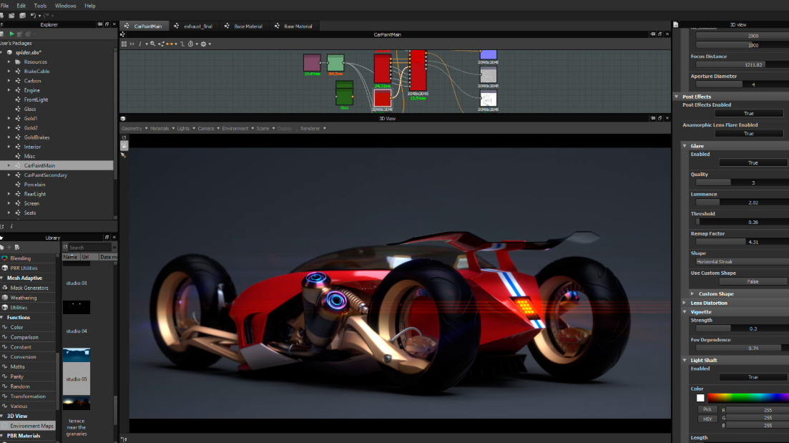Open the Tools menu

click(40, 6)
